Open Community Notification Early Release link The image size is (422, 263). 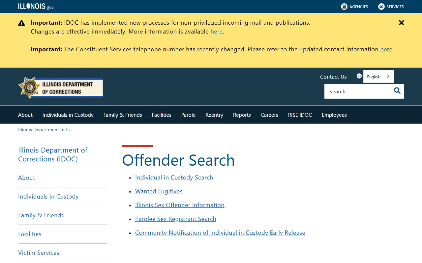[x=220, y=233]
